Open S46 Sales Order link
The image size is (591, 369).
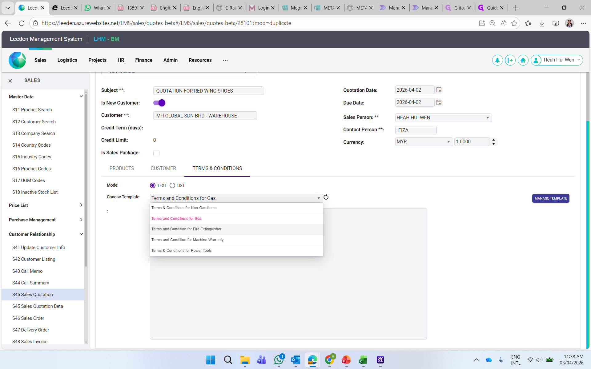pos(28,318)
